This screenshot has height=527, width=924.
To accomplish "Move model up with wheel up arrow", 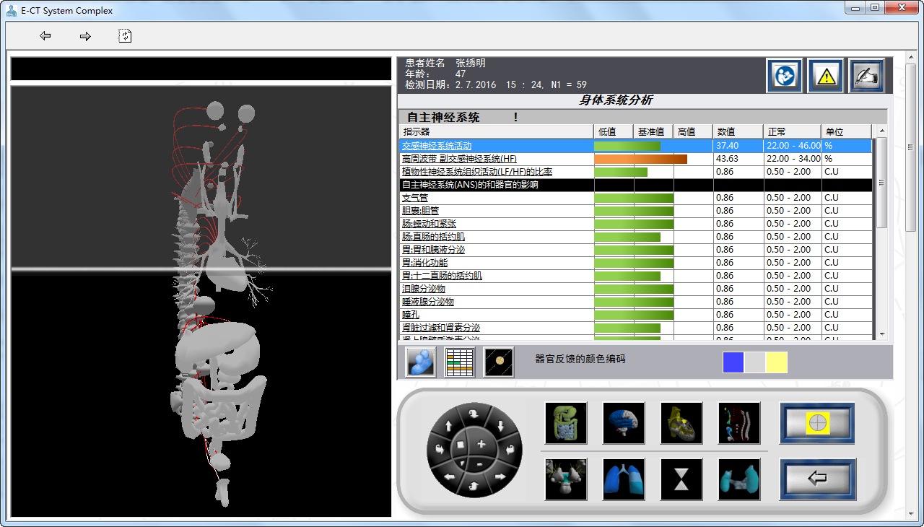I will 449,427.
